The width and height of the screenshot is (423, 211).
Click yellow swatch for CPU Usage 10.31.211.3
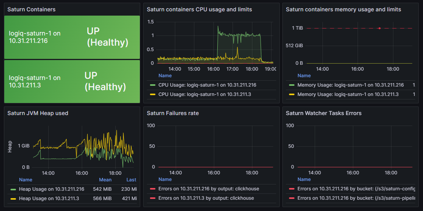coord(152,94)
